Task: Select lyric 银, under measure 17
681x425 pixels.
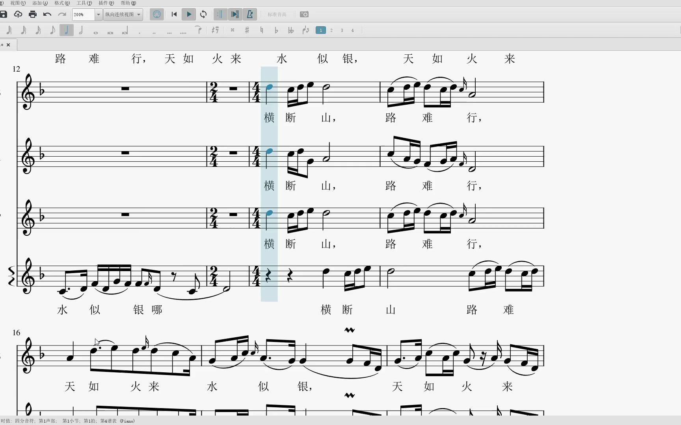Action: pos(305,386)
